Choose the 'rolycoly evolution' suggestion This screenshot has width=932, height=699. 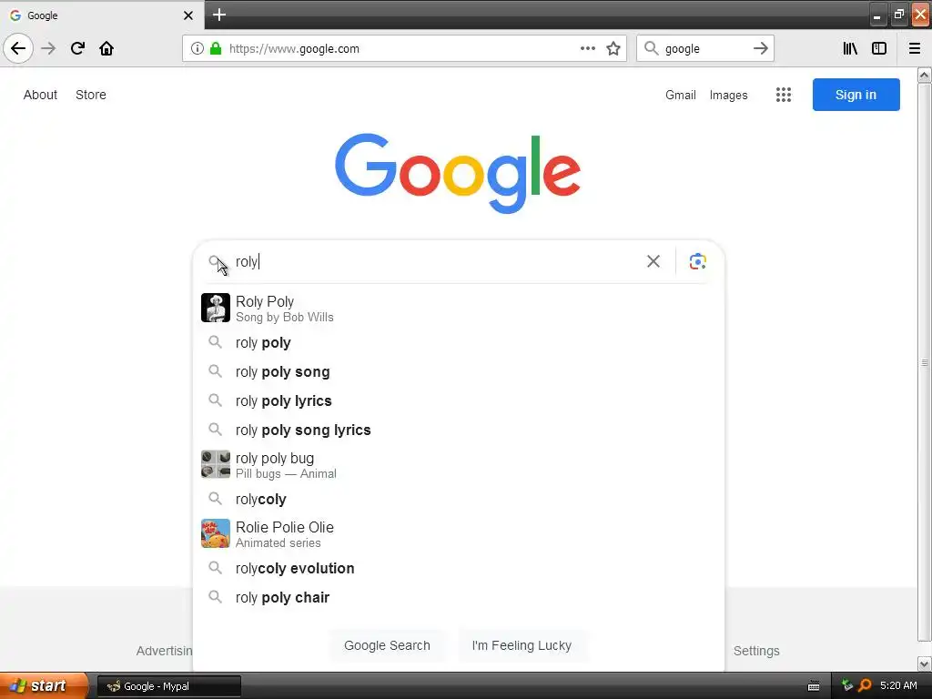pos(459,568)
